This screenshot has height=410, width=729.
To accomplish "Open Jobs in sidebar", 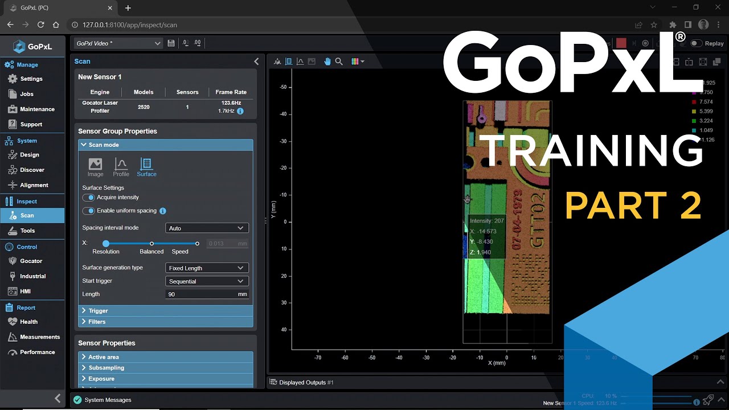I will pyautogui.click(x=32, y=94).
